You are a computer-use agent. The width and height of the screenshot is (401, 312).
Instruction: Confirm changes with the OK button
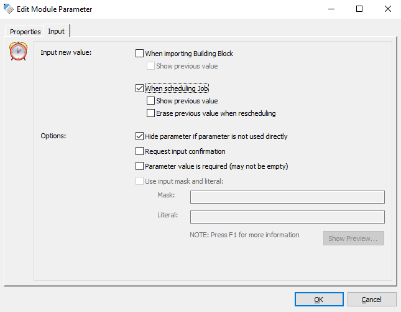click(319, 300)
